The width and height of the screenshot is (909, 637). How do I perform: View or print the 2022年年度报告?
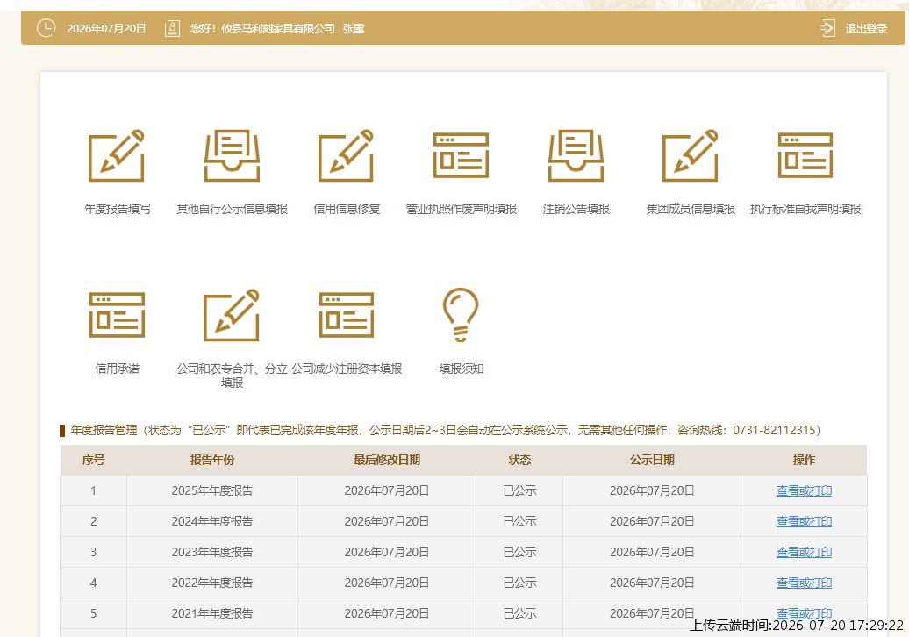(804, 583)
